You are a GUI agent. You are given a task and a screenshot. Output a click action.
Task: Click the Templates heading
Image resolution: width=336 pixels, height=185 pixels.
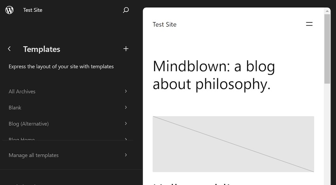pyautogui.click(x=42, y=49)
